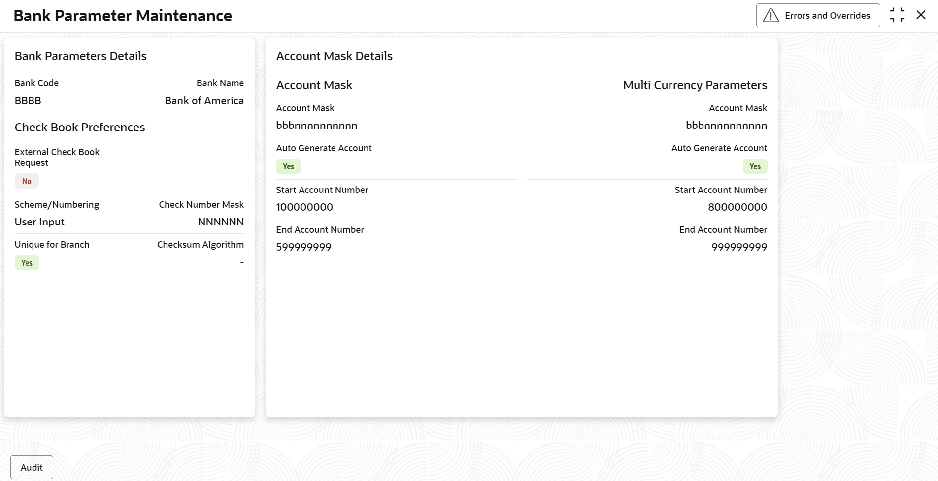
Task: Click the Check Number Mask value NNNNNN
Action: 221,222
